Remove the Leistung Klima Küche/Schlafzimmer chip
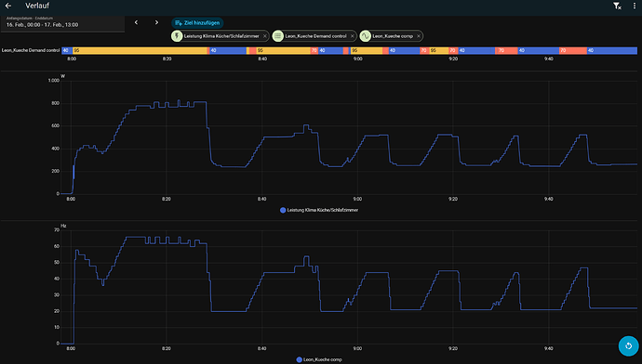This screenshot has width=642, height=364. click(x=265, y=36)
